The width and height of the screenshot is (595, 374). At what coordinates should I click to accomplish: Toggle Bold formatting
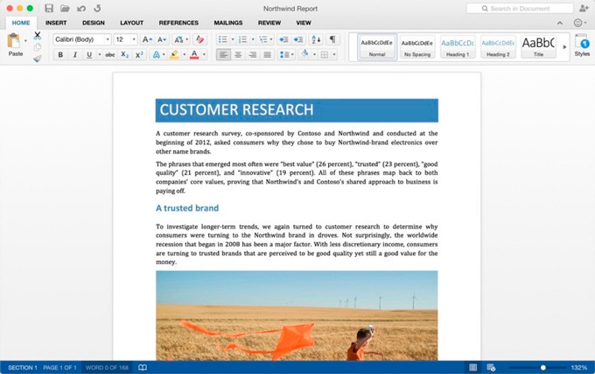point(60,55)
